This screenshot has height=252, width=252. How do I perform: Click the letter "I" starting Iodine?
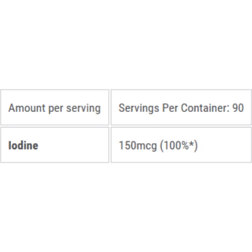(x=10, y=145)
